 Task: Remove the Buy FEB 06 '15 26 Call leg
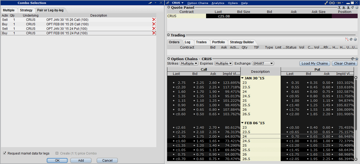click(154, 24)
